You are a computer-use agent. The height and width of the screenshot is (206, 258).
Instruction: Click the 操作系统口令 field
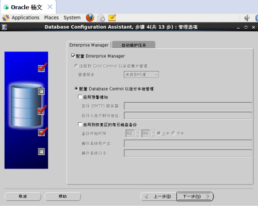pyautogui.click(x=188, y=153)
